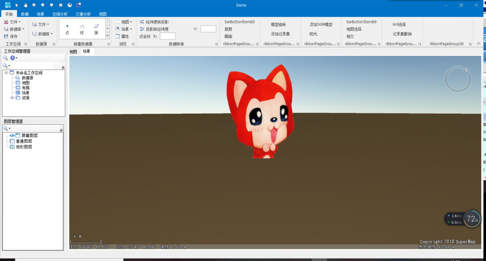Select 地形图层 in layer manager
Image resolution: width=486 pixels, height=261 pixels.
24,147
